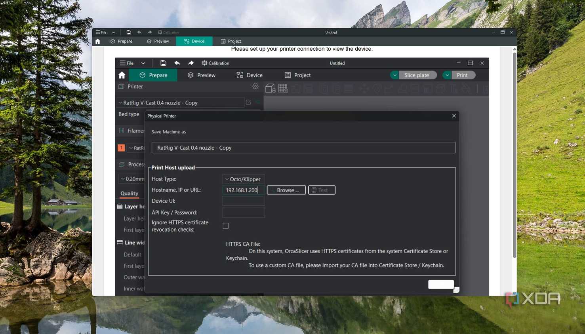Screen dimensions: 585x334
Task: Click the 'Default' line width row
Action: pos(132,254)
